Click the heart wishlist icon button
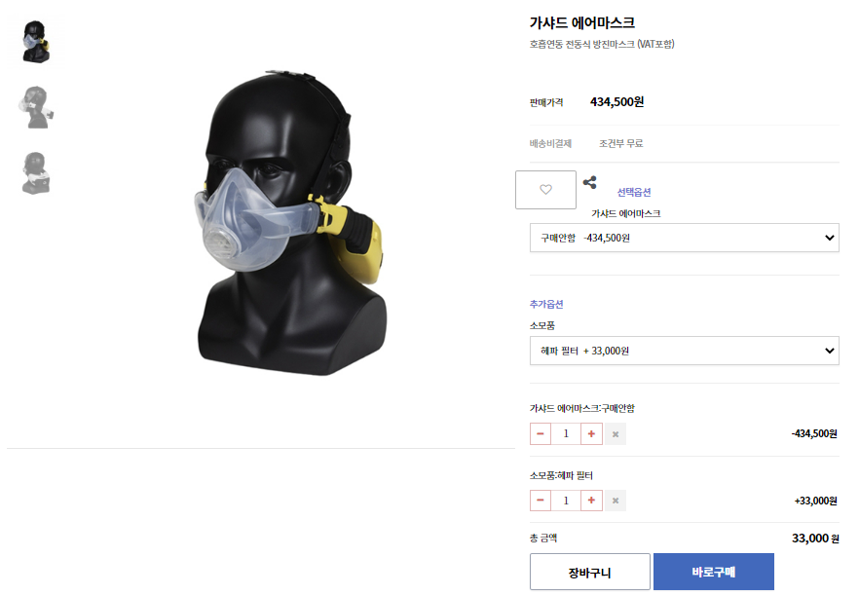Viewport: 859px width, 595px height. [545, 190]
